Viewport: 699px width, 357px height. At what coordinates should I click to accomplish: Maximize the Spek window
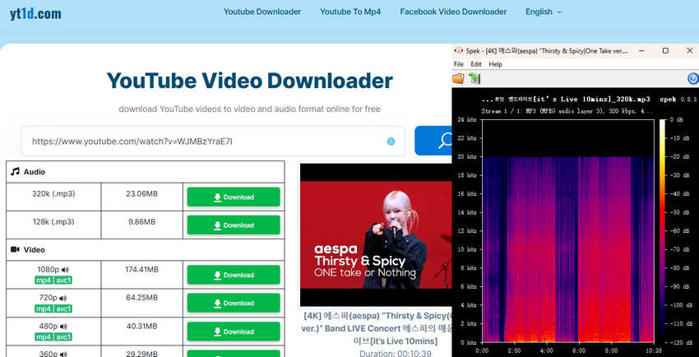[x=665, y=51]
